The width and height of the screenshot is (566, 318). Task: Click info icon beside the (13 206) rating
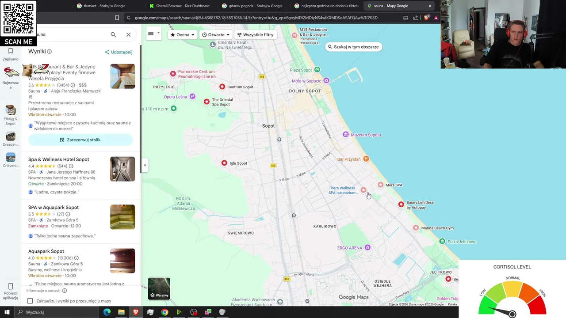tap(76, 258)
